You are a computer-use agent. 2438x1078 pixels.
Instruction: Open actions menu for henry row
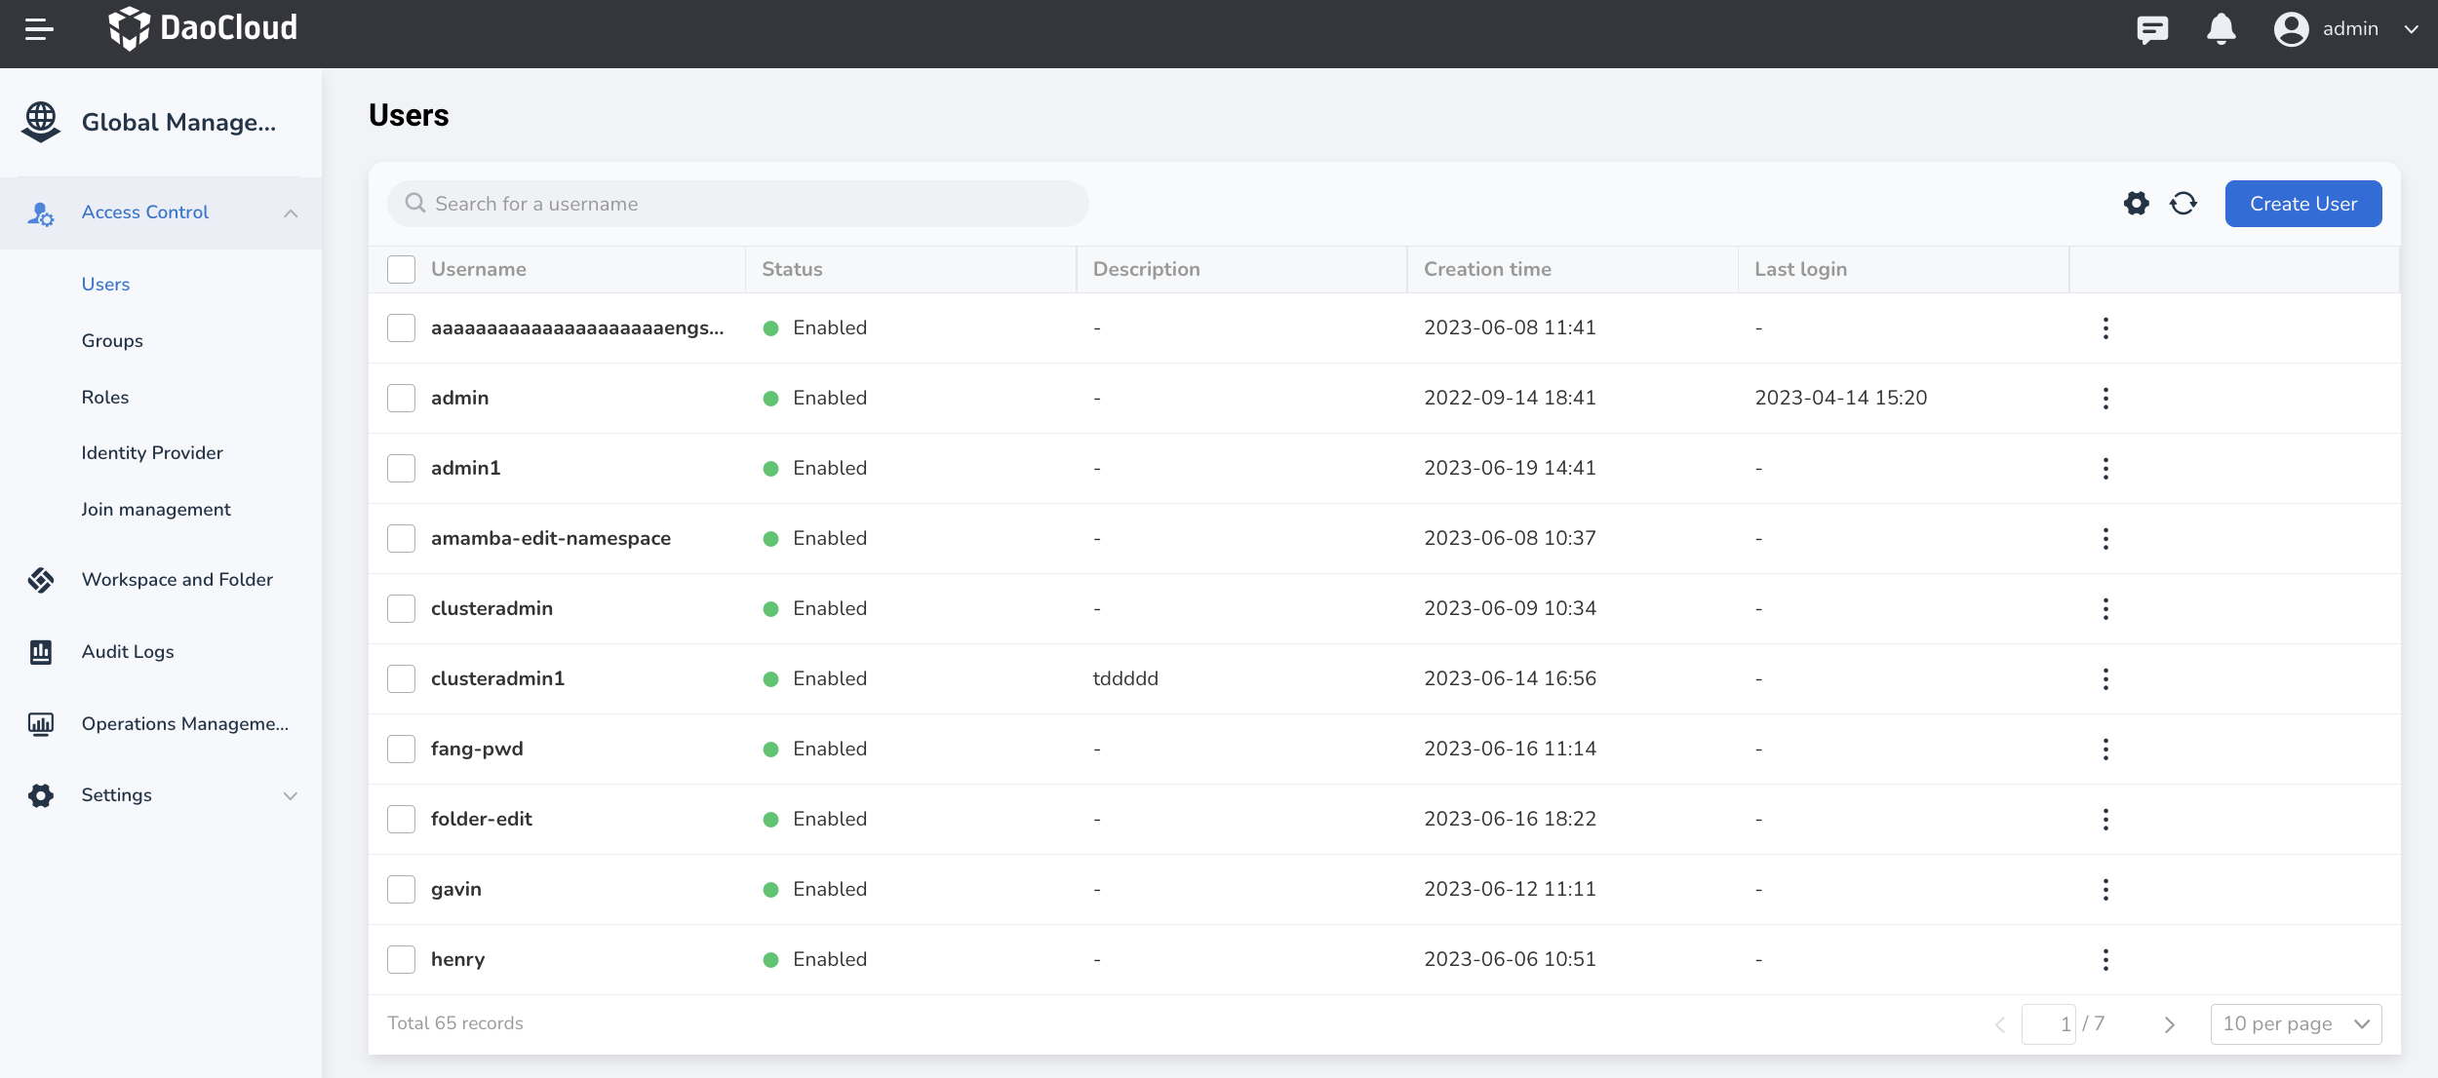coord(2105,960)
